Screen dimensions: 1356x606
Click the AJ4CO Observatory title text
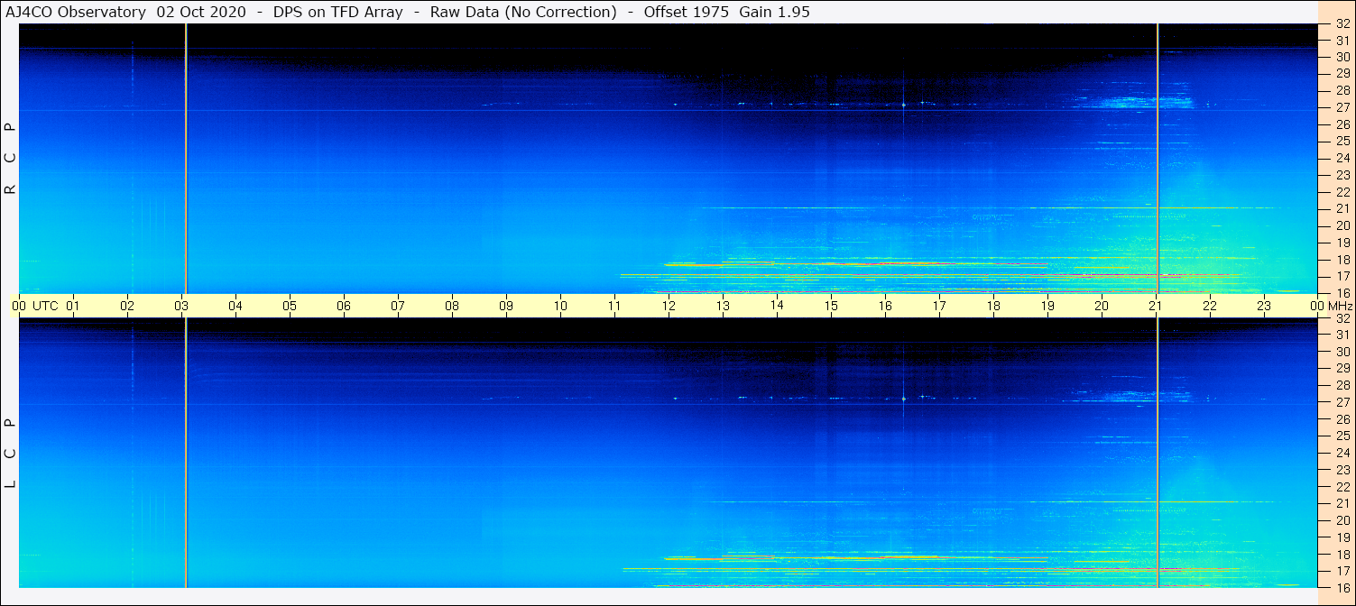click(x=76, y=12)
